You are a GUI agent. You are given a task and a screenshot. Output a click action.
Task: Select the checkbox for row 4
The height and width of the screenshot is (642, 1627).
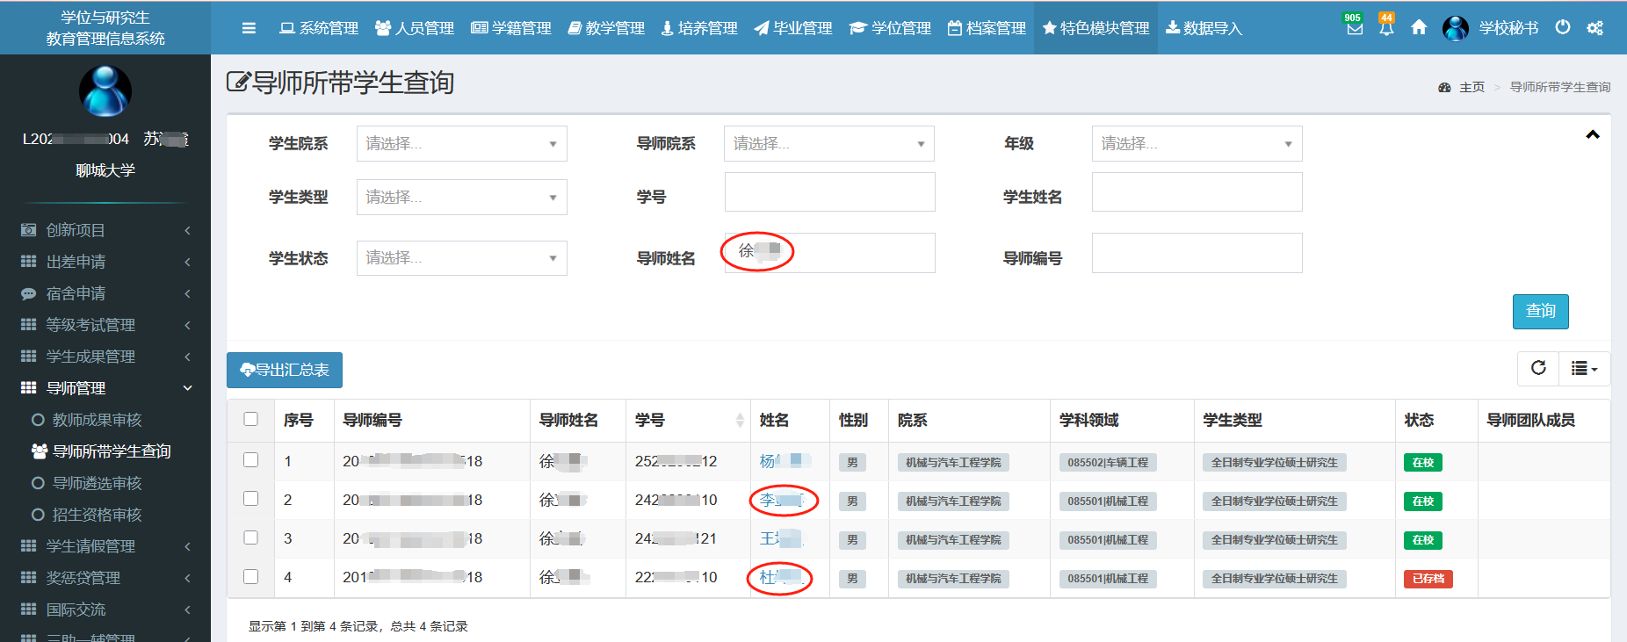pos(251,576)
